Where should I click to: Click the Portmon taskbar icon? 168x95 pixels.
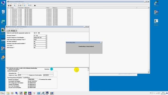click(x=43, y=93)
